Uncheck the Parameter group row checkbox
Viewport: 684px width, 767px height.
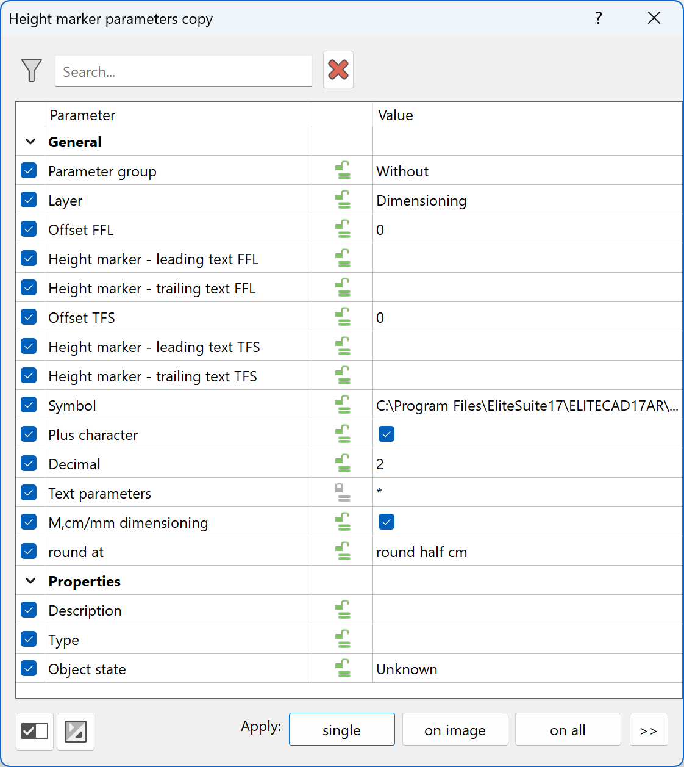click(x=29, y=171)
